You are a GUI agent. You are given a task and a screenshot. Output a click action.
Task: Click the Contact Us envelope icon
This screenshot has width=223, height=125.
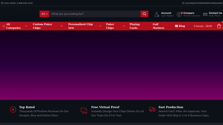coord(205,14)
